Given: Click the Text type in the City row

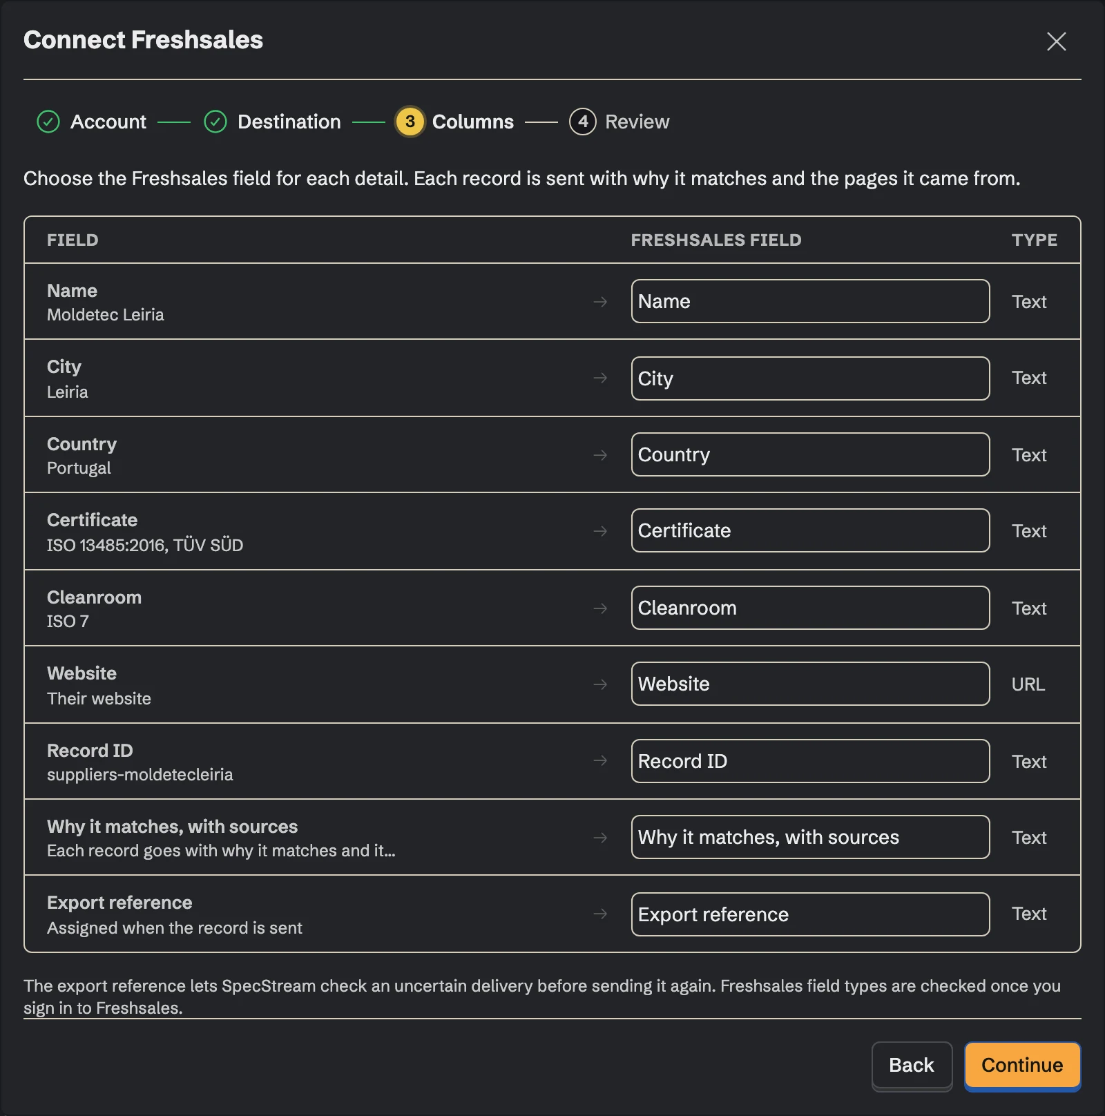Looking at the screenshot, I should (1029, 378).
